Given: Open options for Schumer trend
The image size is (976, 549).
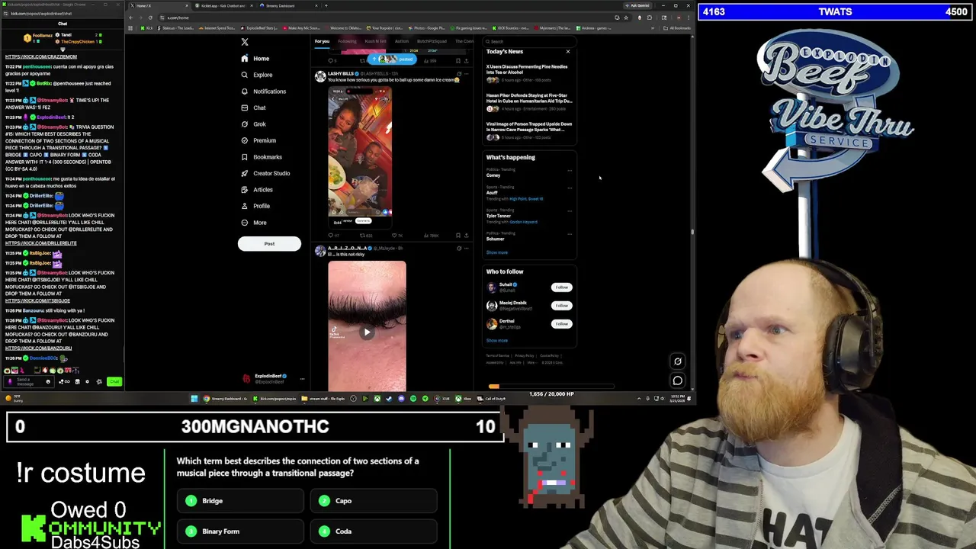Looking at the screenshot, I should click(x=570, y=233).
